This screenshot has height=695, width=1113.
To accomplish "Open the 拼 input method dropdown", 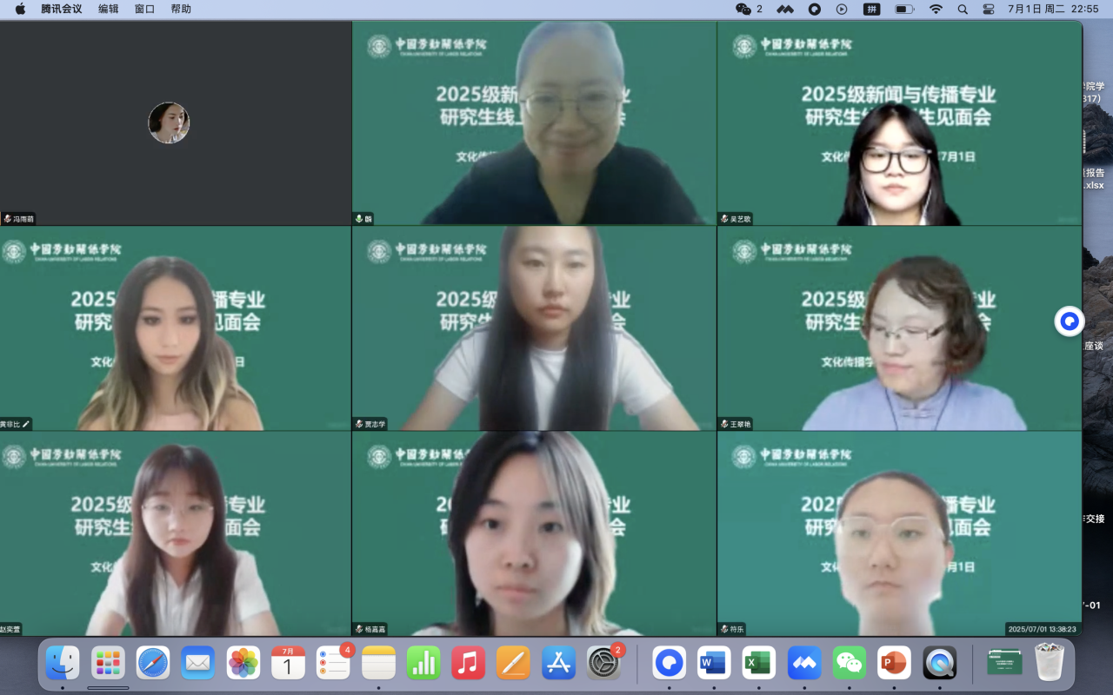I will point(870,9).
